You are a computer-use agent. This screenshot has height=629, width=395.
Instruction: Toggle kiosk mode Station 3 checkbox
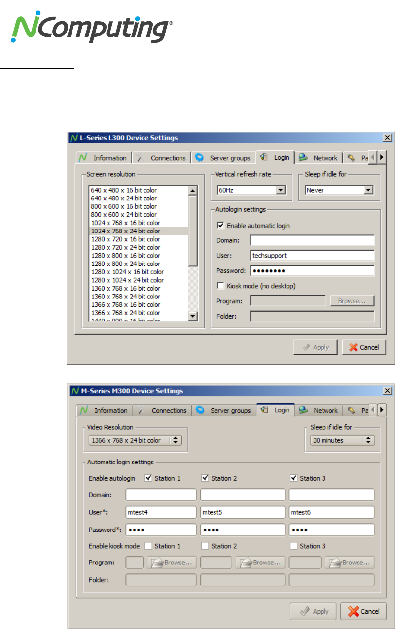point(294,546)
